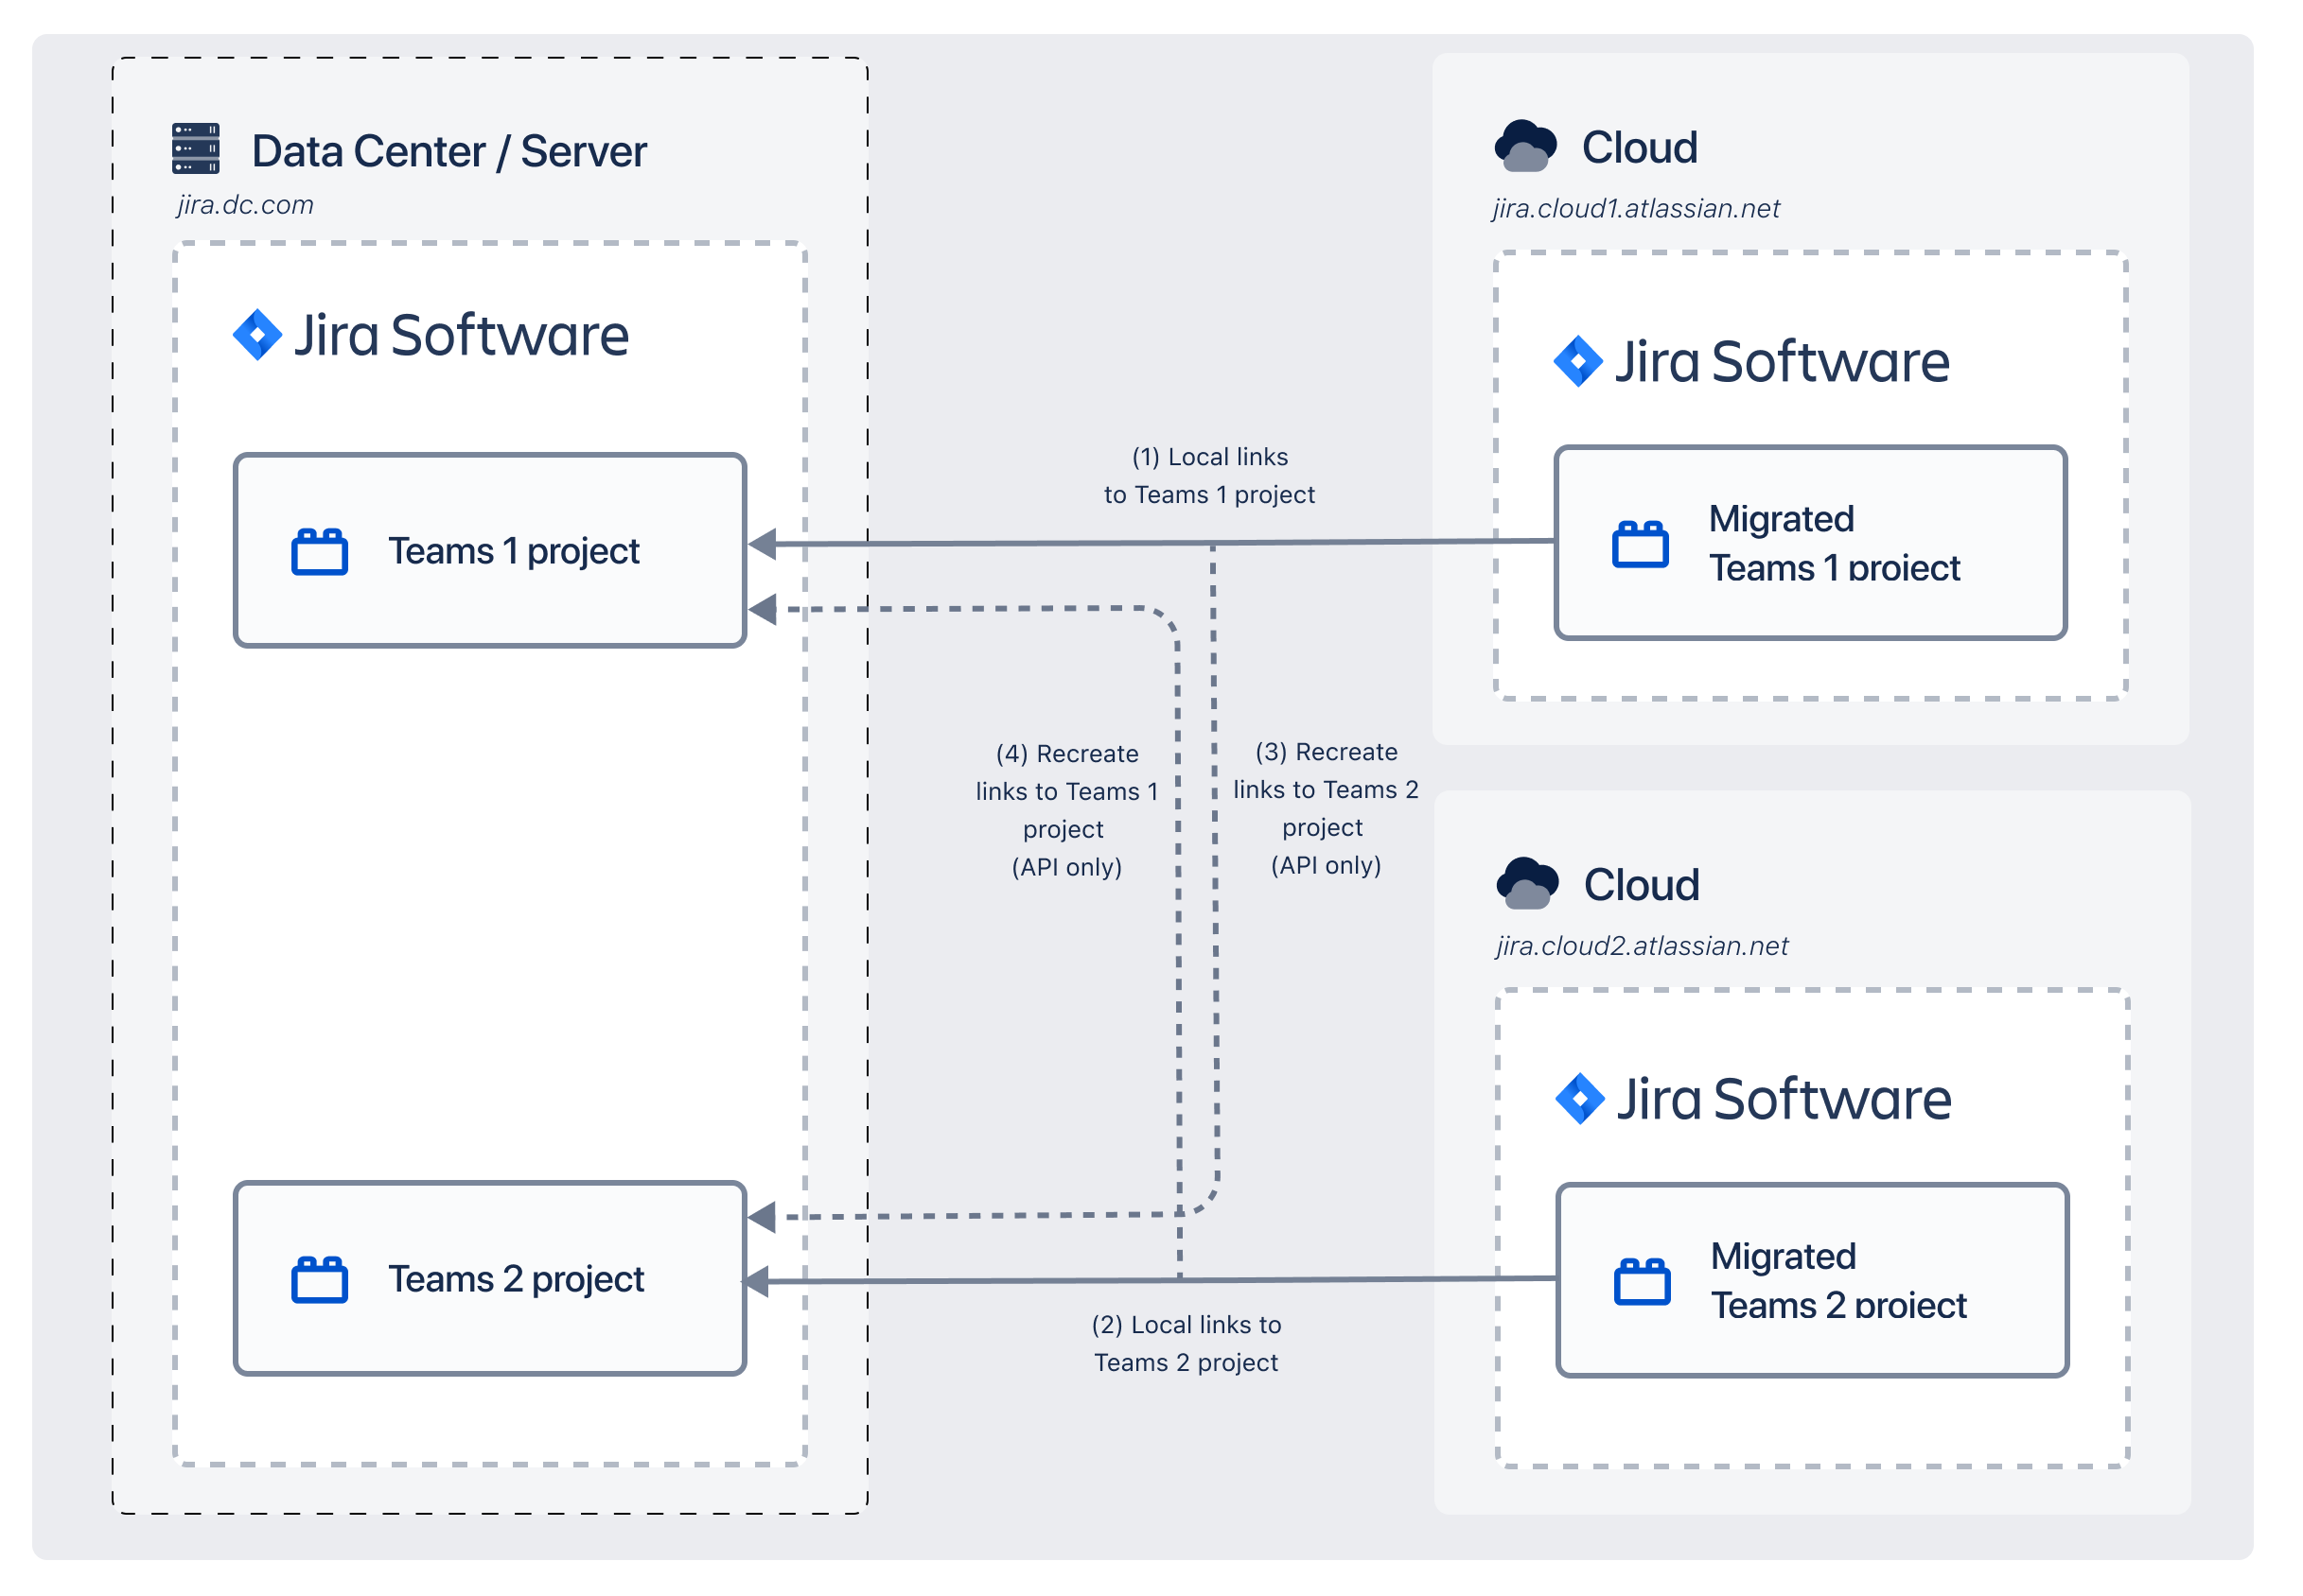Select the Cloud icon for jira.cloud1.atlassian.net
This screenshot has width=2303, height=1596.
tap(1525, 143)
